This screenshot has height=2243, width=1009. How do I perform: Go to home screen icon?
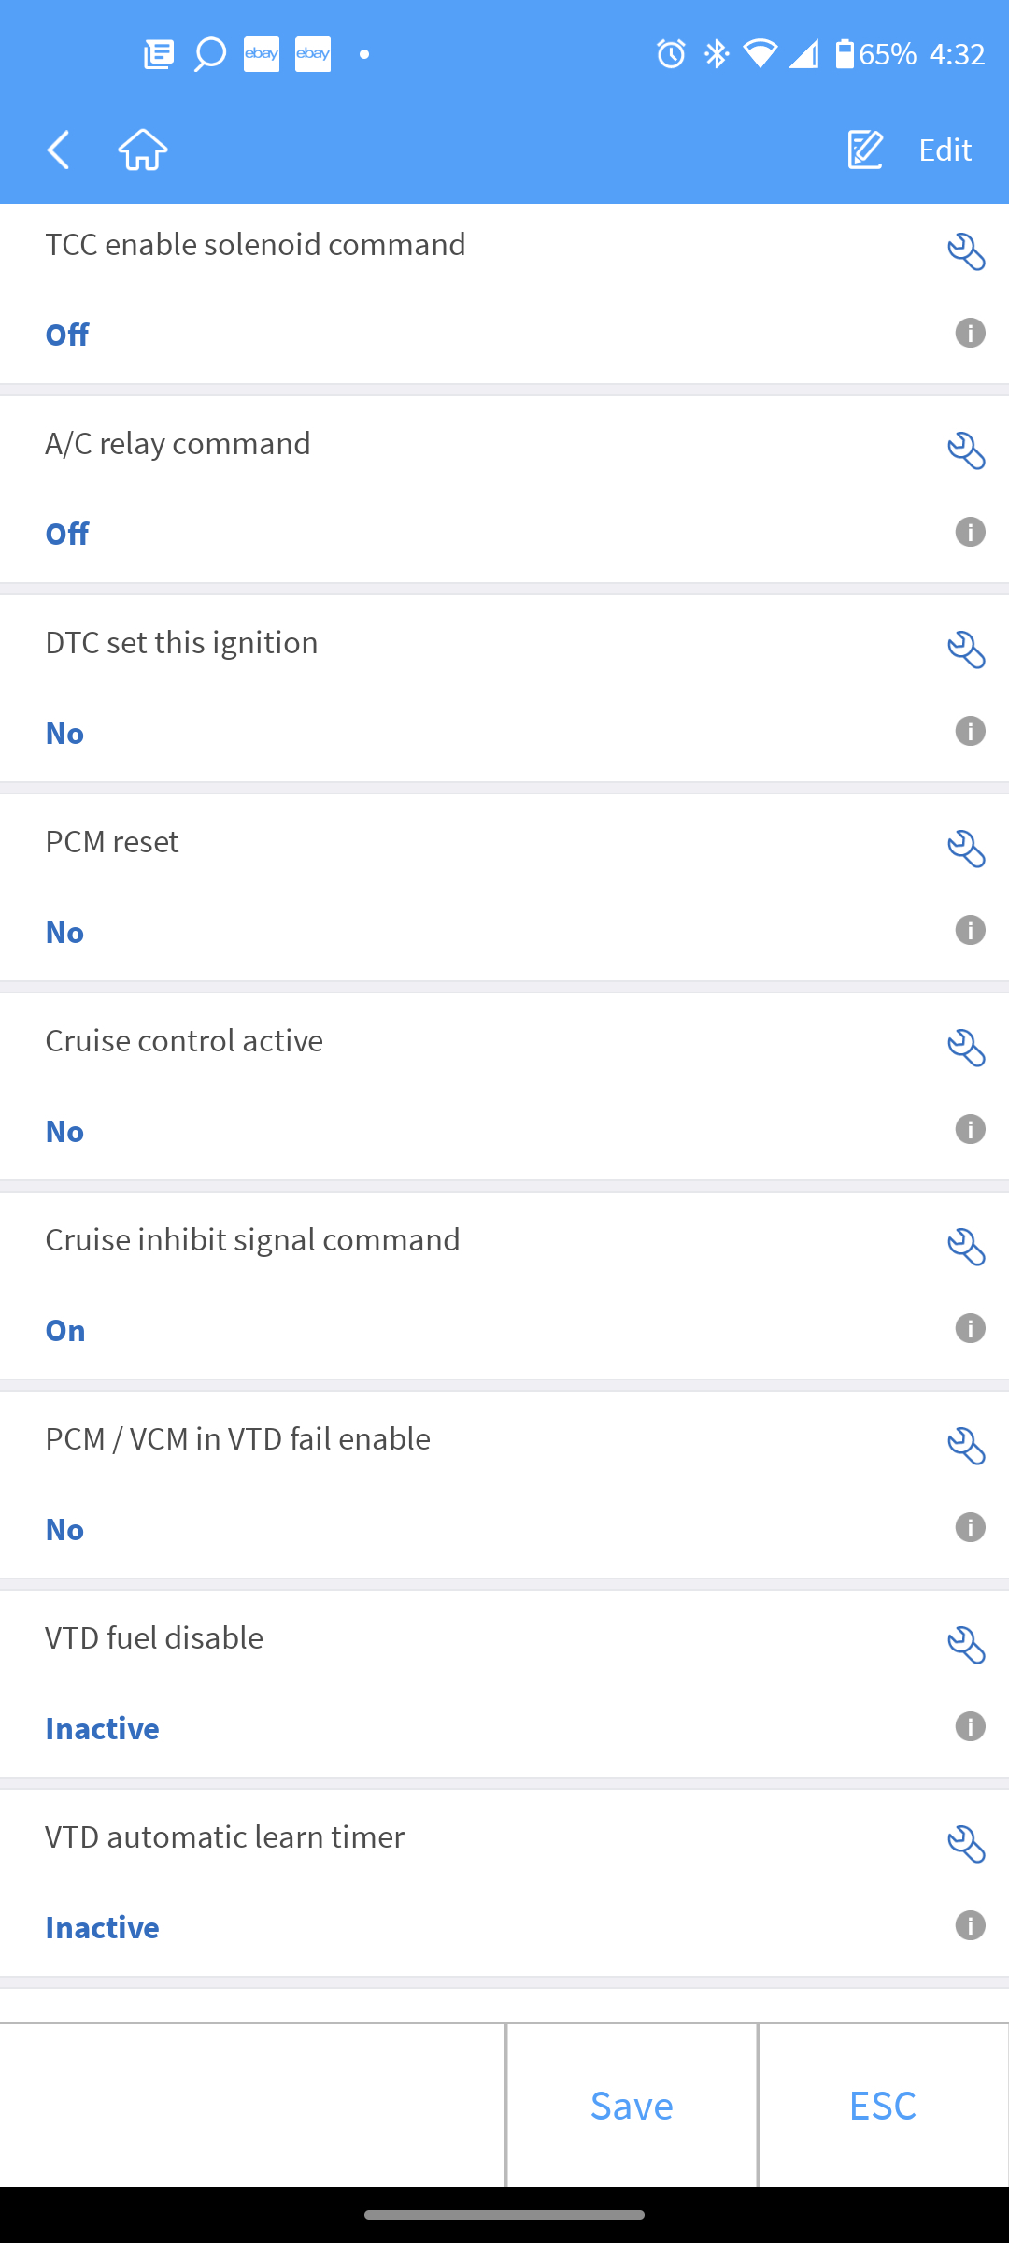click(x=143, y=150)
